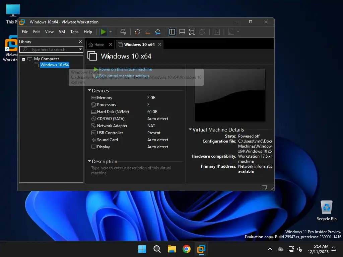Collapse the Devices section
The height and width of the screenshot is (257, 343).
point(89,90)
